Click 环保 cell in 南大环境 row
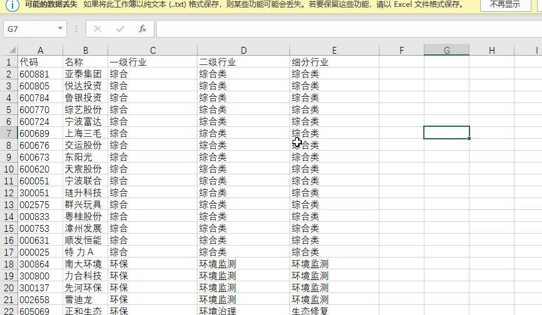542x315 pixels. 153,264
